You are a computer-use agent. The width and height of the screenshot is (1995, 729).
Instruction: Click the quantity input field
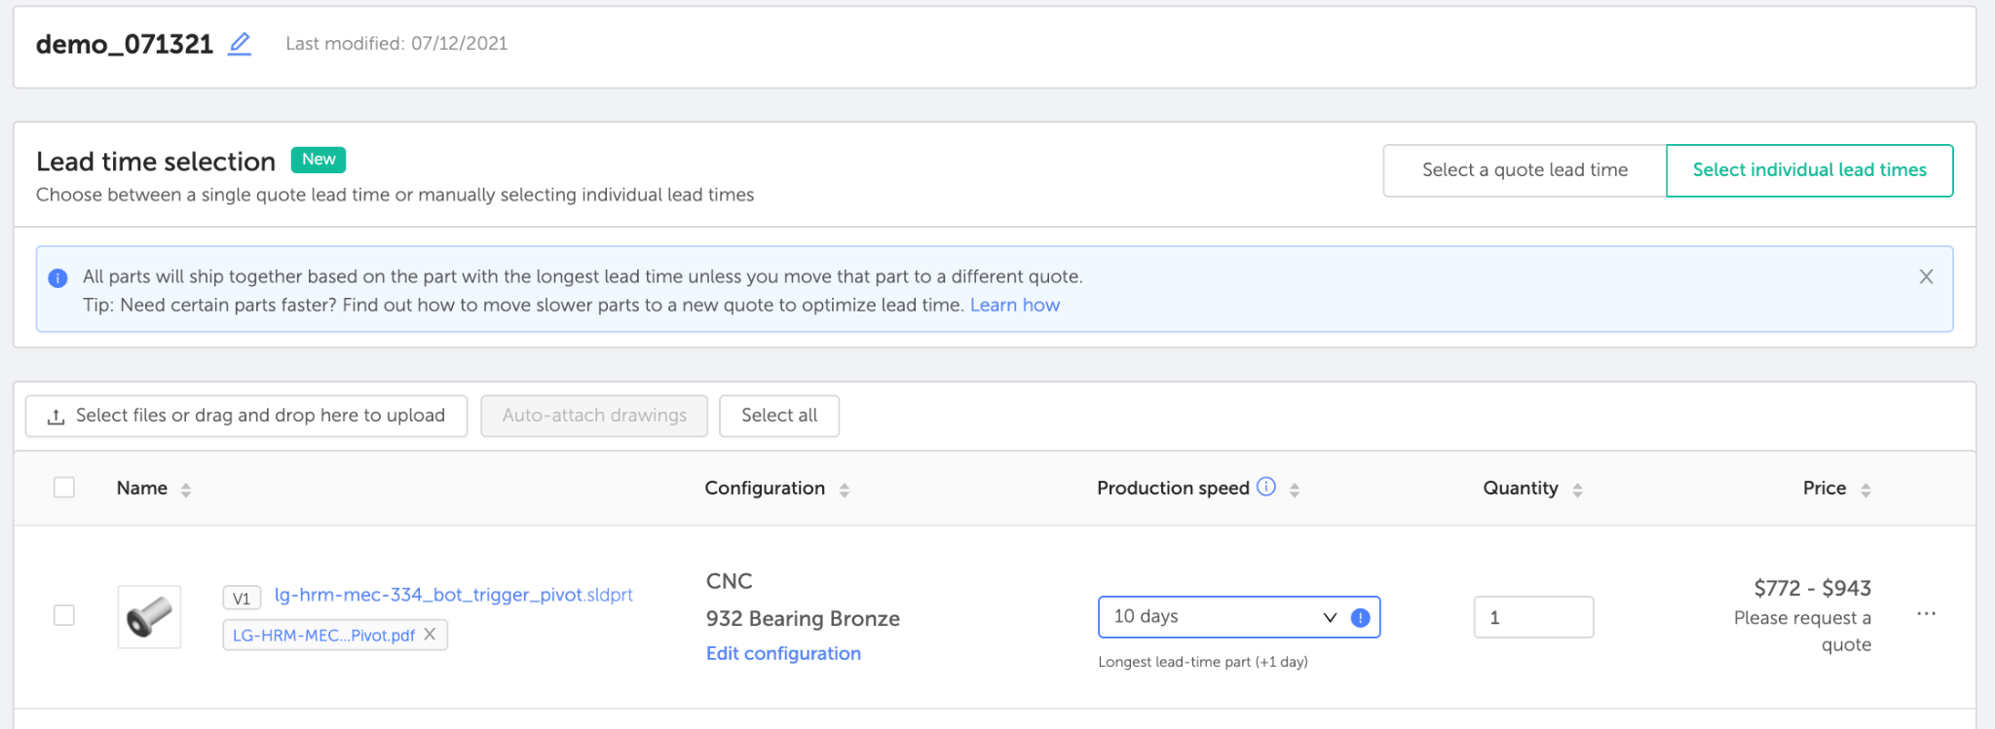(1532, 617)
